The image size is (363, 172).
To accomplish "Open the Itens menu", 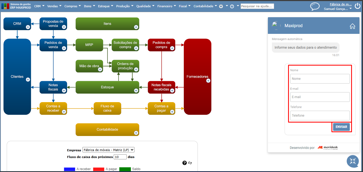I will (x=89, y=6).
